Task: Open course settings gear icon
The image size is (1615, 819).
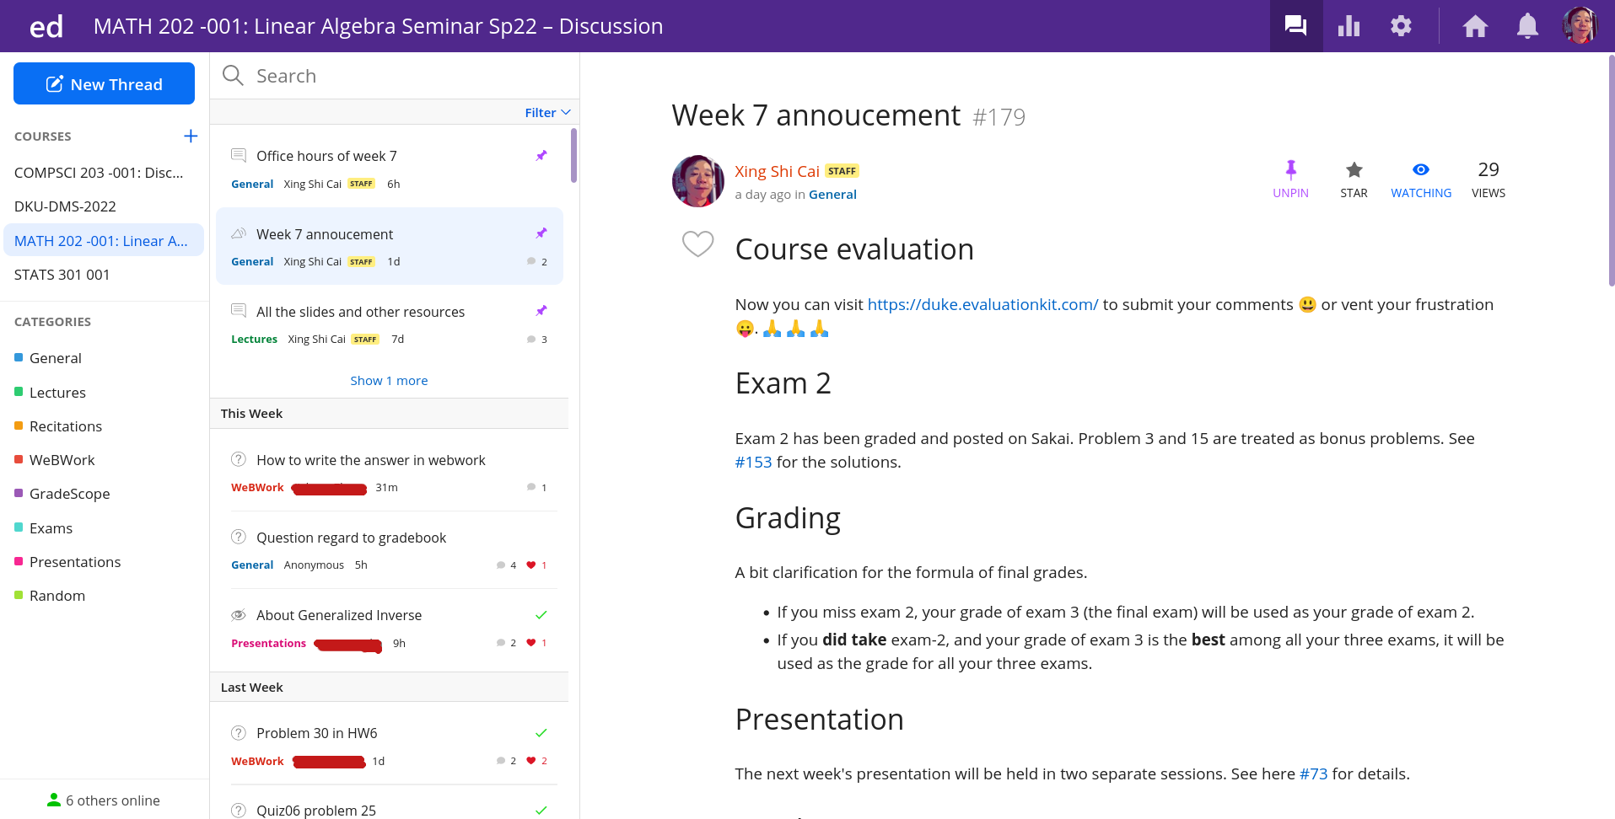Action: tap(1401, 26)
